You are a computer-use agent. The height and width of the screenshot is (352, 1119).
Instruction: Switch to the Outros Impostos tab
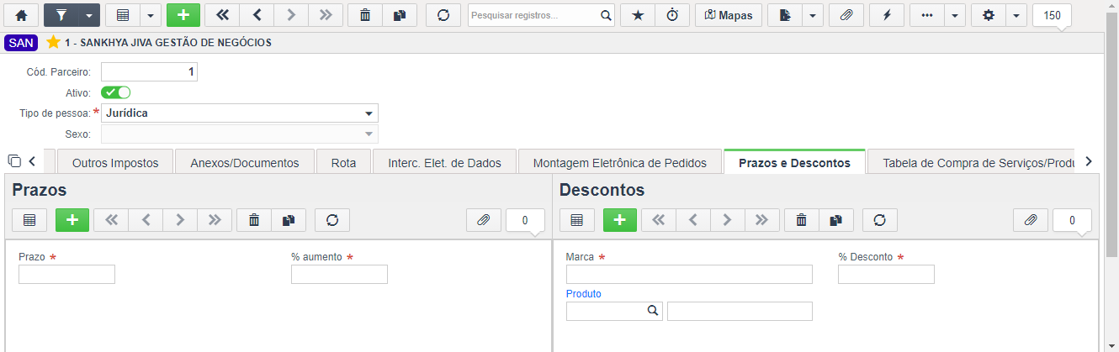(115, 162)
